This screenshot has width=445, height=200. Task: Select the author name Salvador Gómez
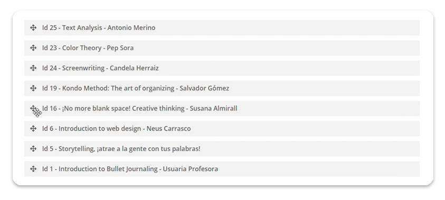click(x=204, y=88)
